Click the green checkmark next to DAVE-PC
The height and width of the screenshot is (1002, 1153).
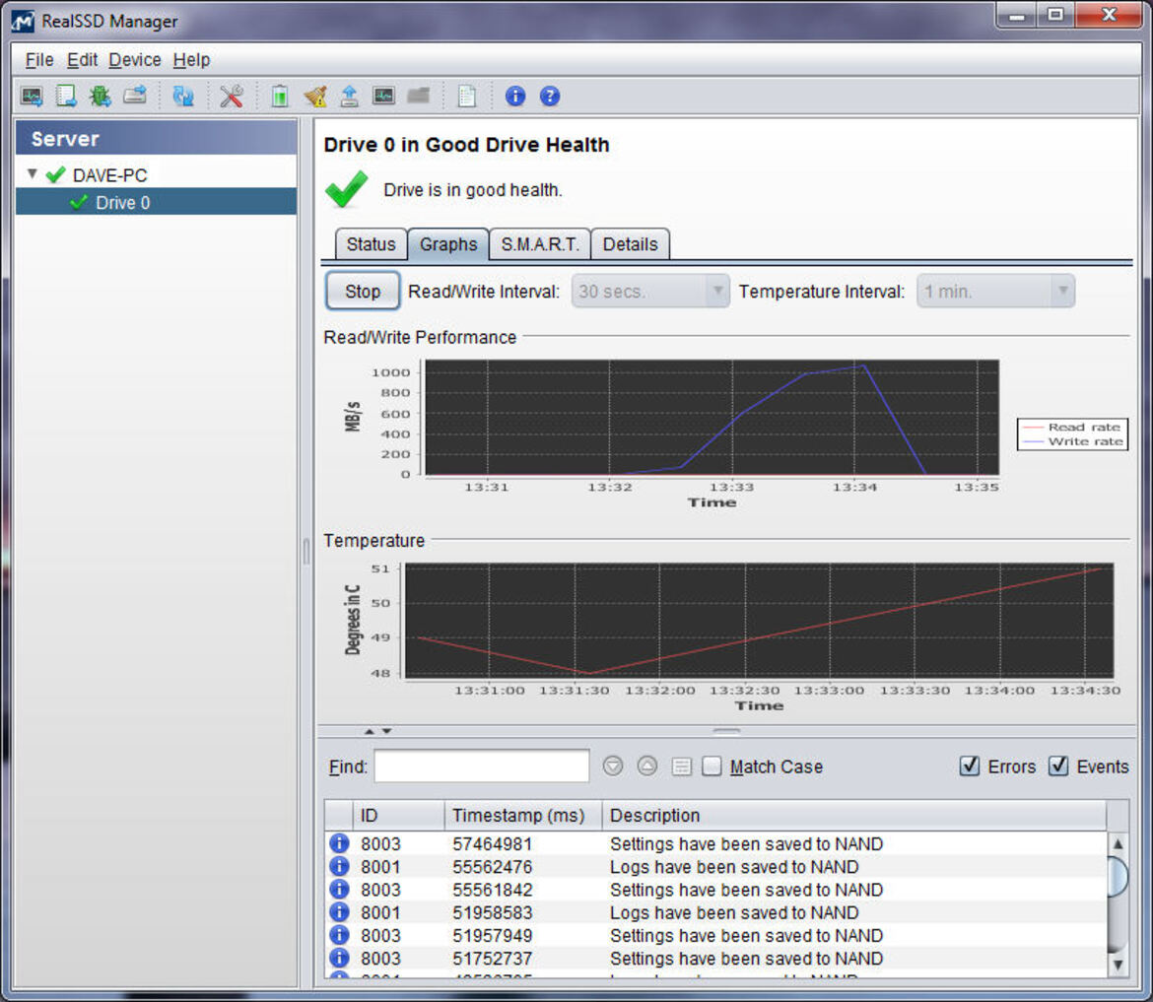tap(55, 175)
